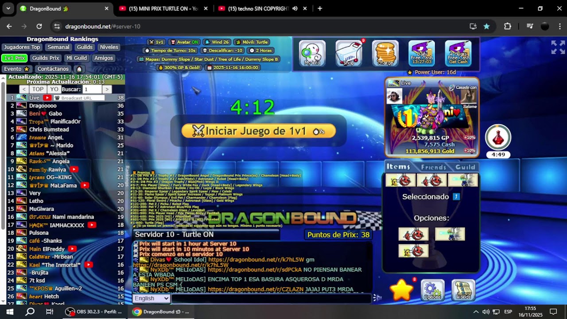The width and height of the screenshot is (567, 319).
Task: Claim the 4 Hours Free Cash icon
Action: 458,53
